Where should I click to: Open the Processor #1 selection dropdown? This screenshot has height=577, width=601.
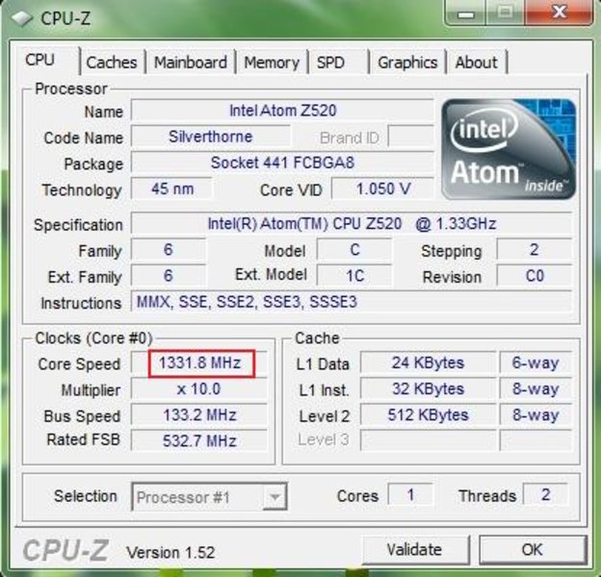[209, 497]
